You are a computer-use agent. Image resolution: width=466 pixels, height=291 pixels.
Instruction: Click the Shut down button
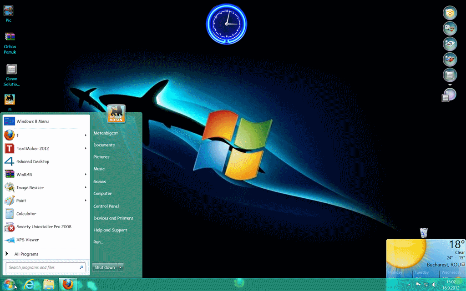[105, 267]
